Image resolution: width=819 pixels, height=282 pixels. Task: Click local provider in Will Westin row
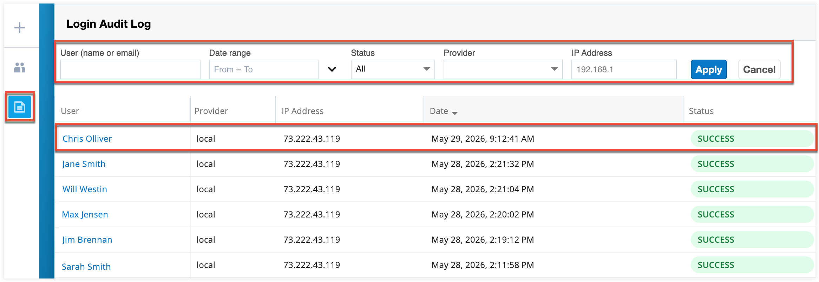click(x=206, y=189)
